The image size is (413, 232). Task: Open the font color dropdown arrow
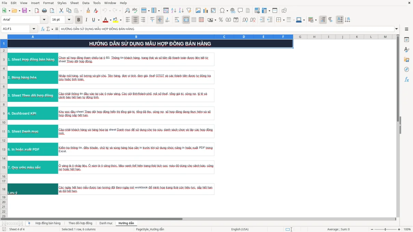coord(110,20)
